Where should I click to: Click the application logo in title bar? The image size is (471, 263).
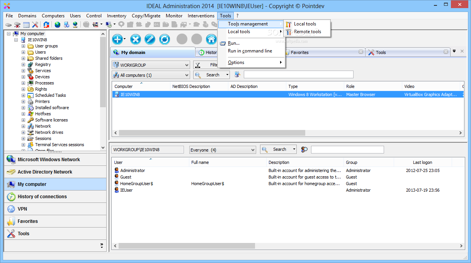coord(6,5)
